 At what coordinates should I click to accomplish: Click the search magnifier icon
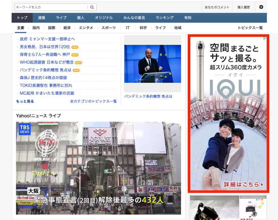click(92, 7)
